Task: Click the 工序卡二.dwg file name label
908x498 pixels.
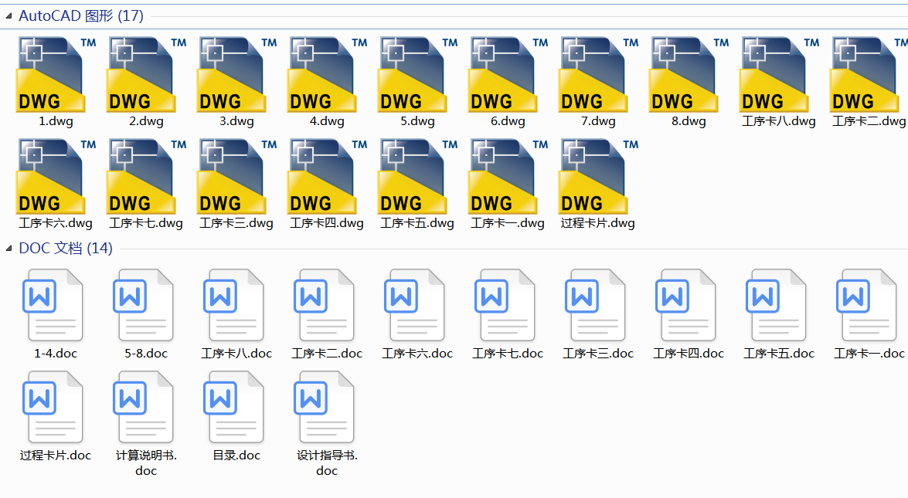Action: (865, 121)
